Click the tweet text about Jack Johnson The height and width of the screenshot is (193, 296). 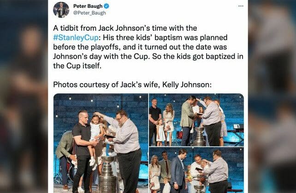pyautogui.click(x=148, y=47)
